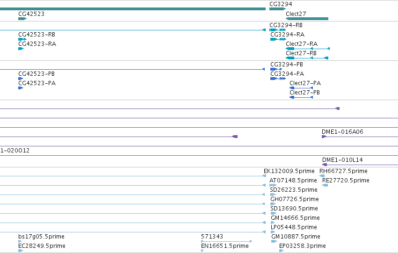Click the CG42523-PA protein label
398x253 pixels.
37,83
